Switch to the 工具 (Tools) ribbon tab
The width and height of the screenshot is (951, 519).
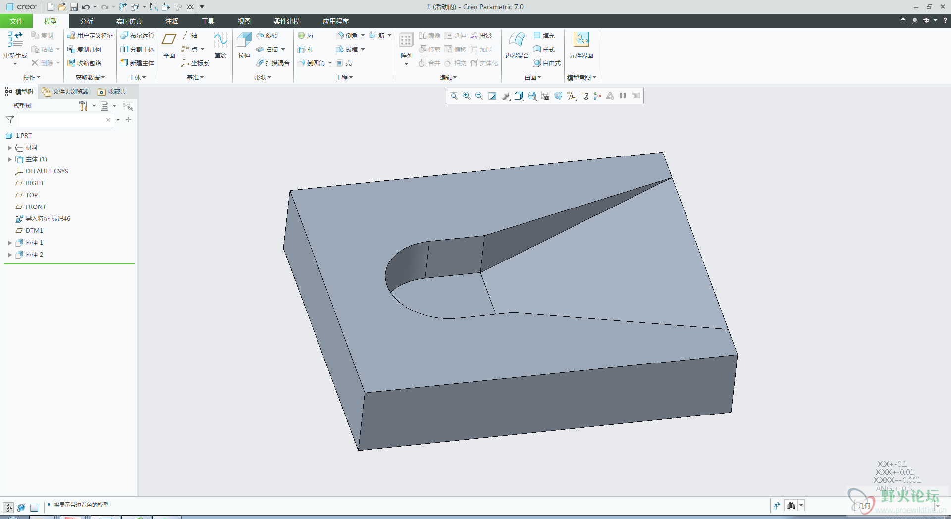tap(208, 21)
